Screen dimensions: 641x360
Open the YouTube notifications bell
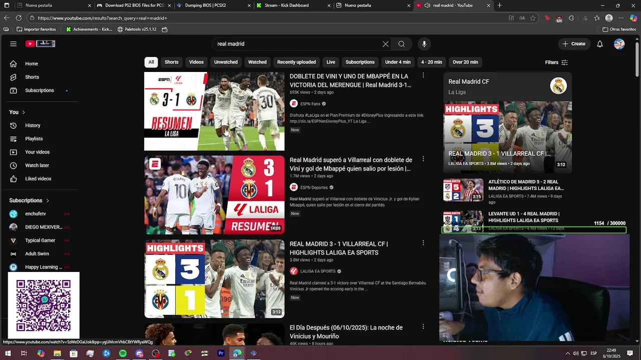[x=600, y=44]
